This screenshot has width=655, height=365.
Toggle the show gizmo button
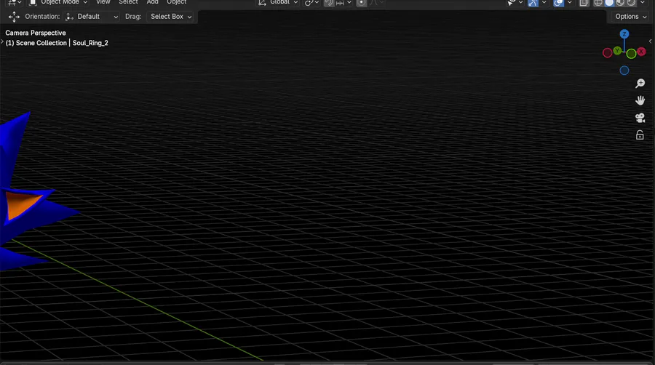pos(533,2)
